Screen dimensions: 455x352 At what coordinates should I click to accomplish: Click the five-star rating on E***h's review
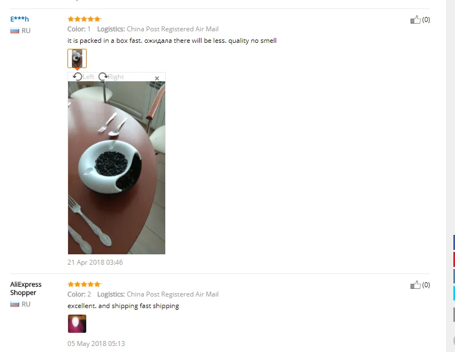point(84,19)
